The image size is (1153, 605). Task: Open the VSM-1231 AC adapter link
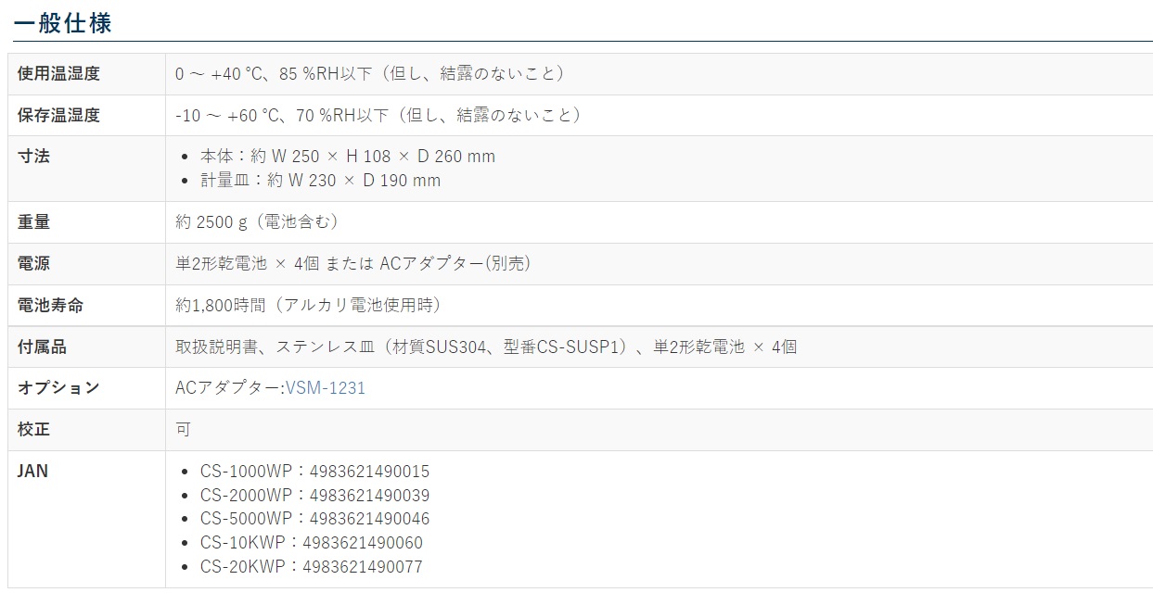pyautogui.click(x=326, y=388)
